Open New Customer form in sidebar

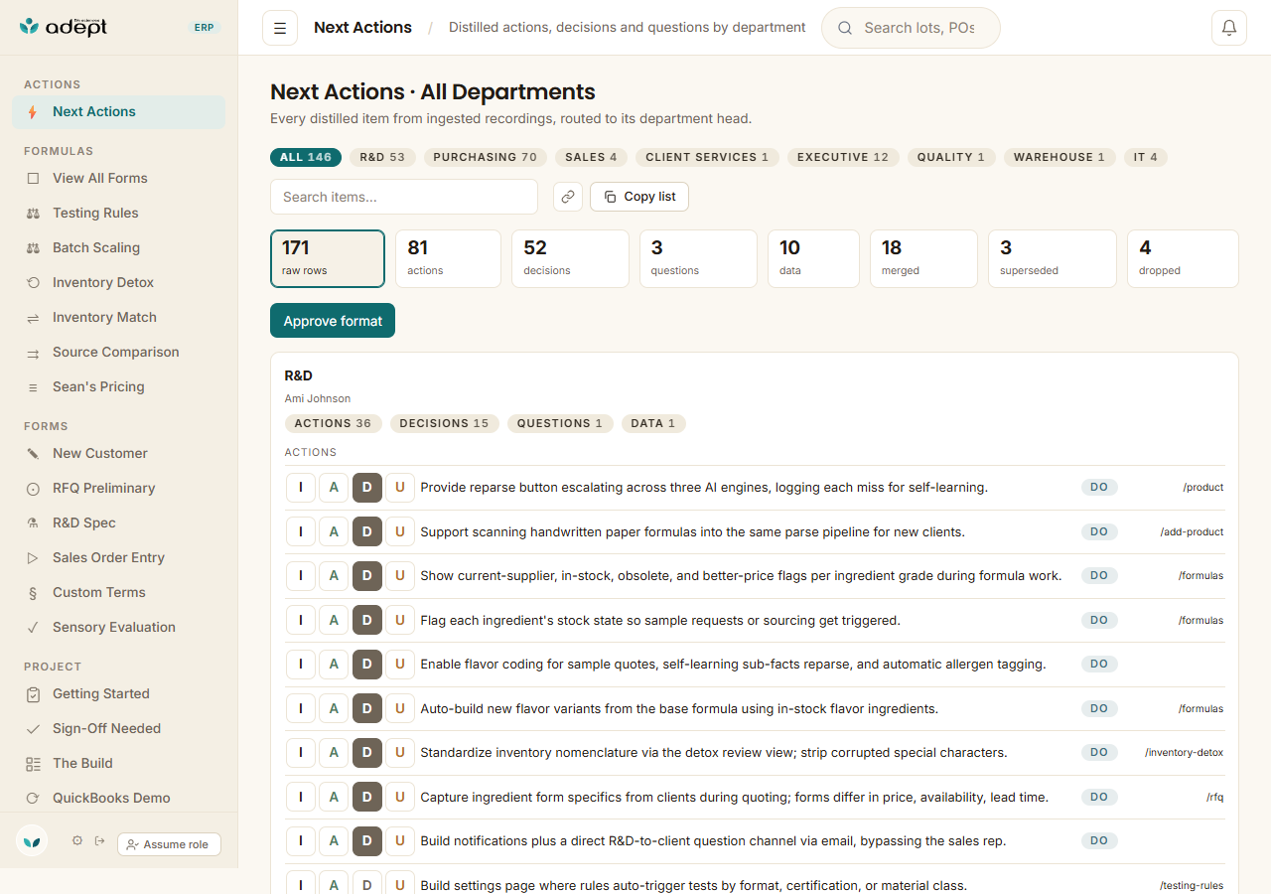coord(119,453)
